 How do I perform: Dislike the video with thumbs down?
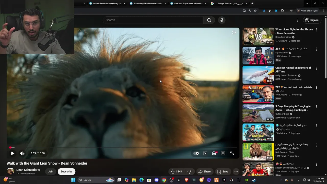190,171
